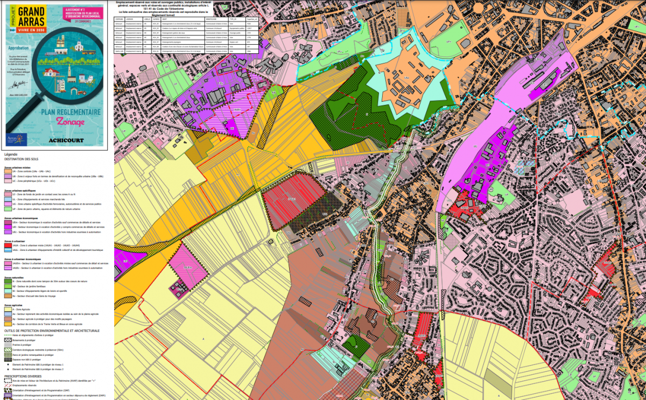Image resolution: width=646 pixels, height=400 pixels.
Task: Click the Arras agglomeration logo on the poster
Action: coord(16,139)
